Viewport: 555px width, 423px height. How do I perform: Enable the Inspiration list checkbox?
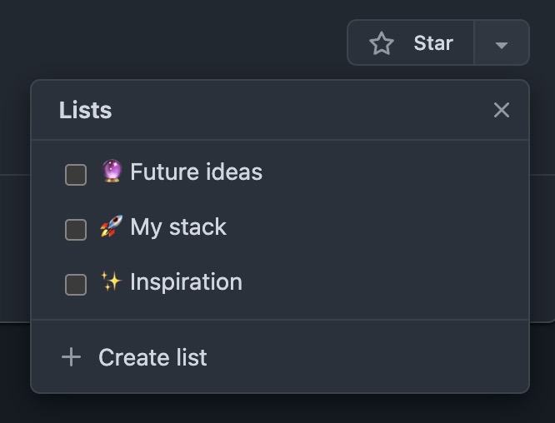pos(76,285)
